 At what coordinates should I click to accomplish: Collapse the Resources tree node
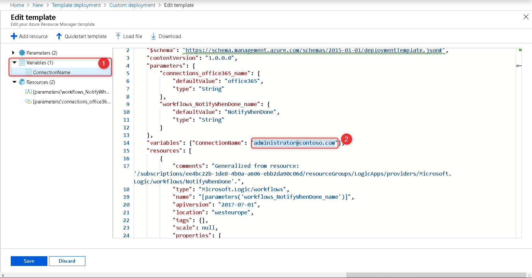coord(14,82)
